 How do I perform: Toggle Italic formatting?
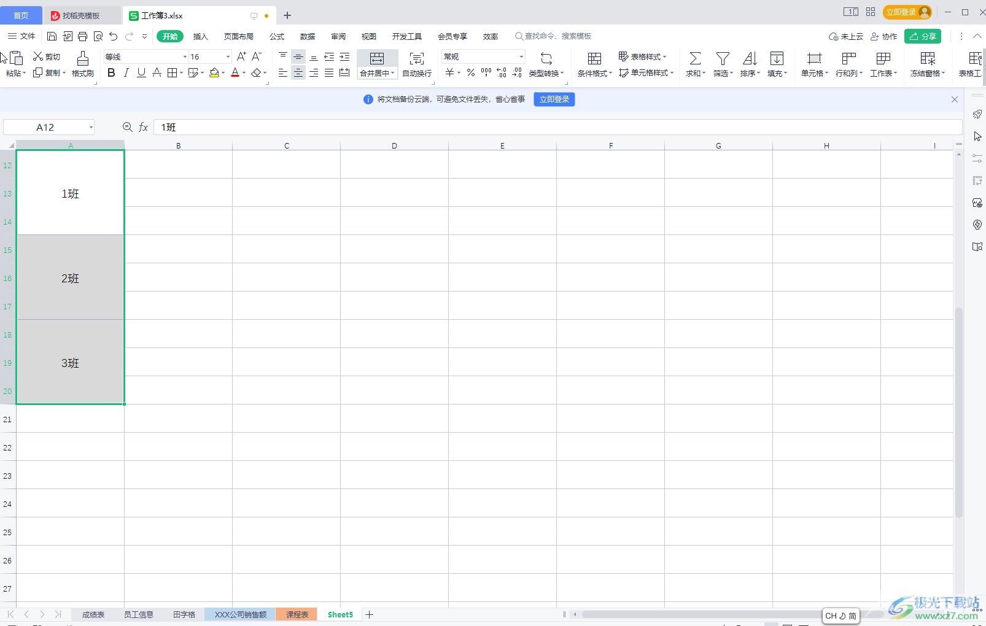pyautogui.click(x=126, y=72)
